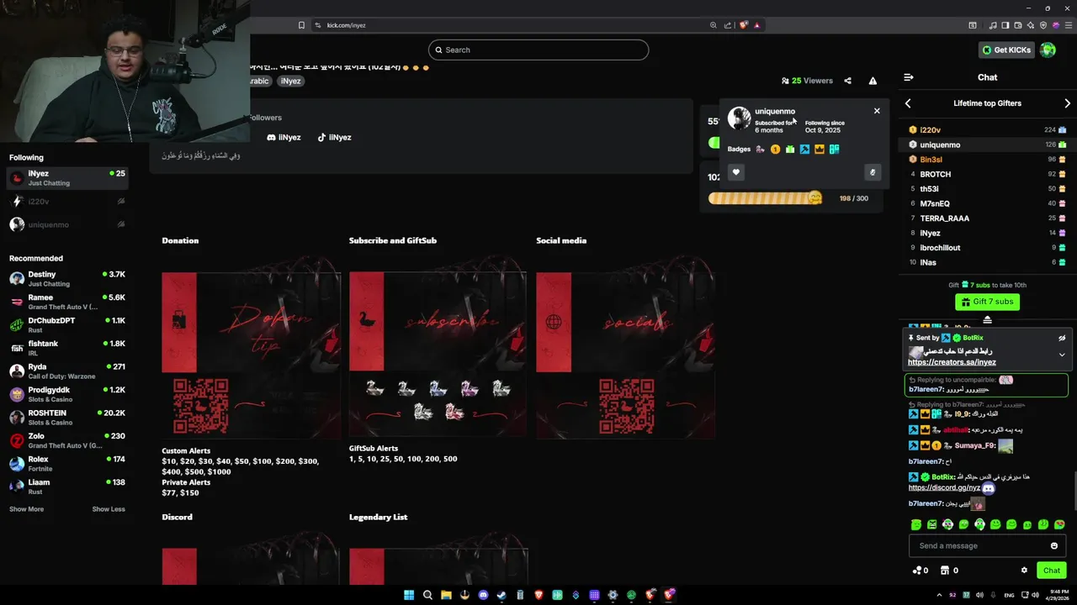Open Liaam channel in Recommended
Viewport: 1077px width, 605px height.
coord(67,487)
